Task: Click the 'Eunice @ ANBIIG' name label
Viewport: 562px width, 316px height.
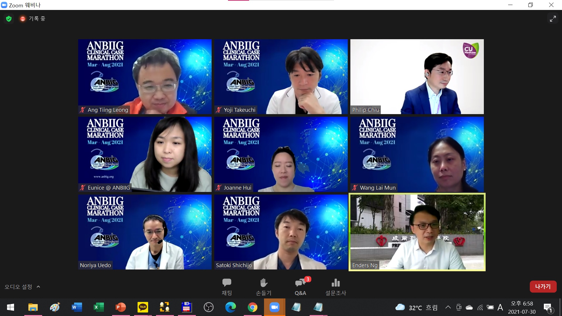Action: [109, 188]
